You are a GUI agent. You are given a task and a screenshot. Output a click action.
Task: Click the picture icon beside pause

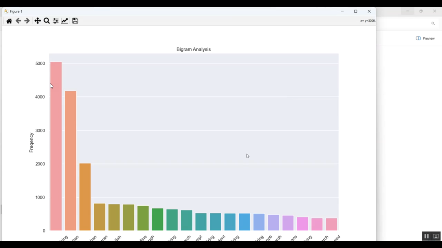pyautogui.click(x=436, y=236)
